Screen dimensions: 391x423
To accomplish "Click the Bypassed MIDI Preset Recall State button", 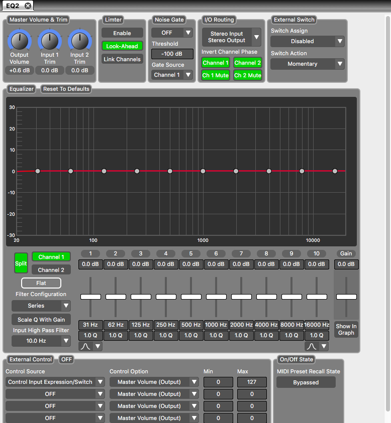I will coord(306,382).
